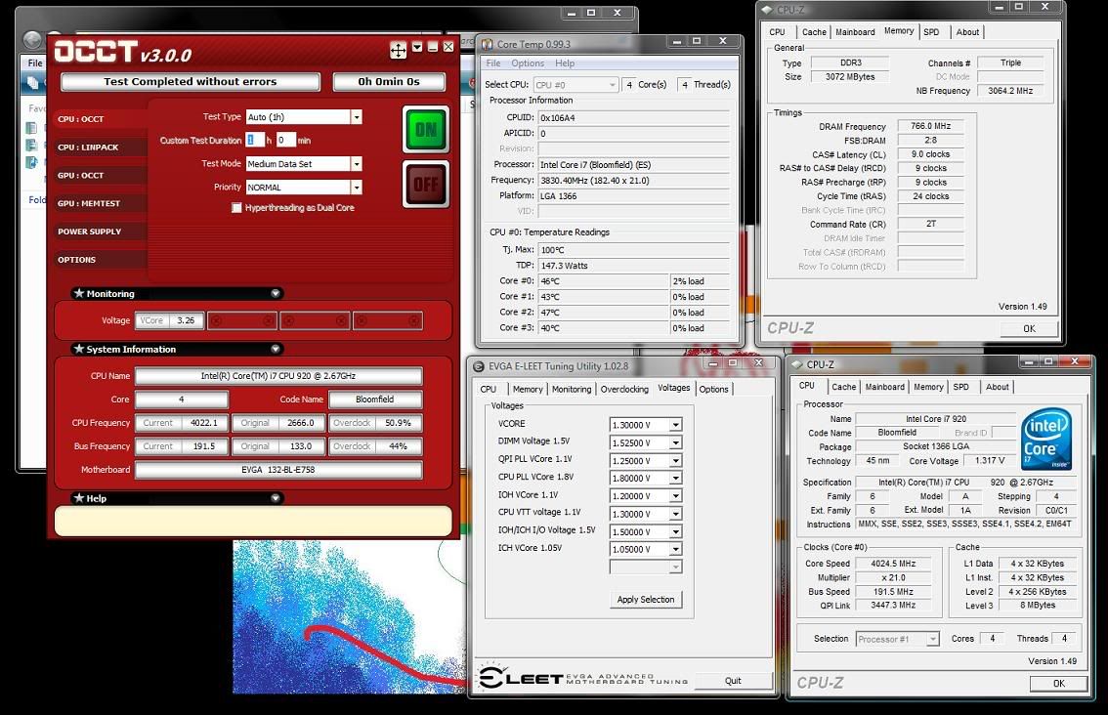Switch to the GPU : MEMTEST tab
Viewport: 1108px width, 715px height.
[100, 203]
